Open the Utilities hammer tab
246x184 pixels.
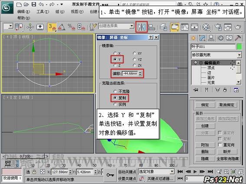[237, 38]
